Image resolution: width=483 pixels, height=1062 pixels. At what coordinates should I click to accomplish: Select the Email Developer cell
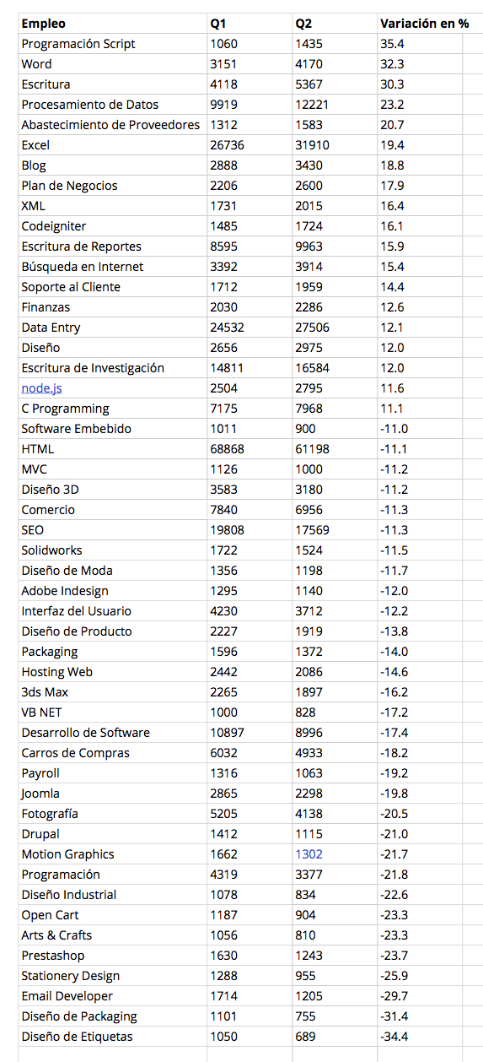coord(112,996)
